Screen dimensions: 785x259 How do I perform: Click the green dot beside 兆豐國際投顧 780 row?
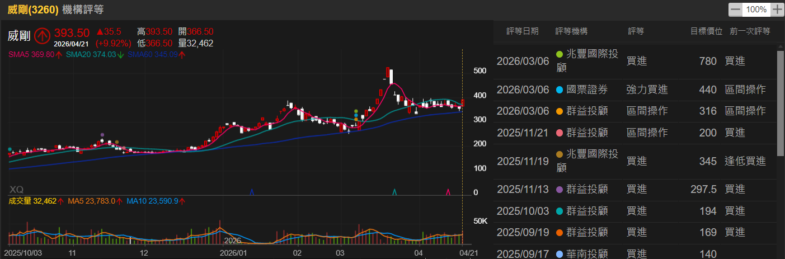click(x=560, y=54)
